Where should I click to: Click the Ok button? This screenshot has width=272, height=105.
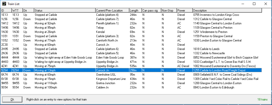(12, 99)
